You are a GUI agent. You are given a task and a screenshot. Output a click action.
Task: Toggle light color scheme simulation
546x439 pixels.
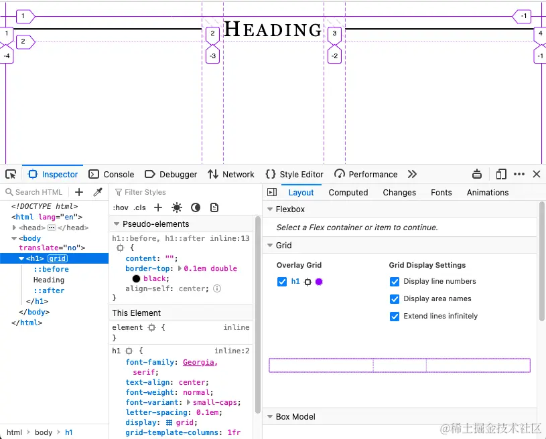[177, 207]
